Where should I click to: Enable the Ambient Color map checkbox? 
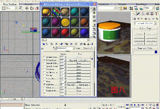coord(44,57)
